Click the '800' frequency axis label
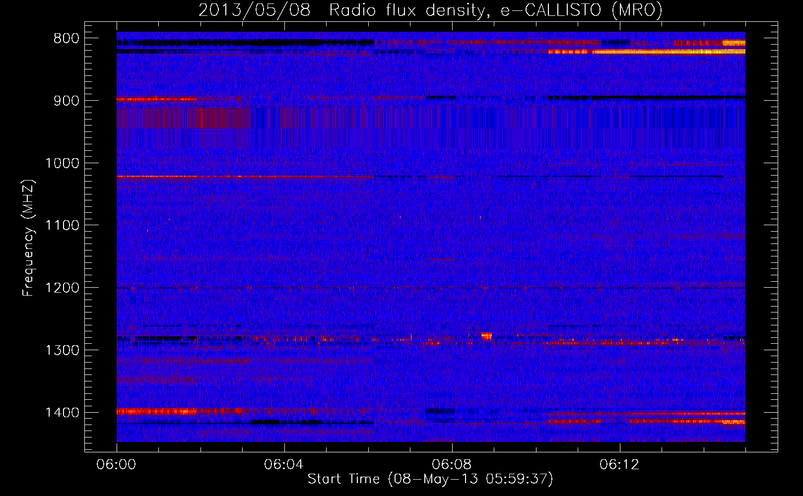 pyautogui.click(x=66, y=39)
